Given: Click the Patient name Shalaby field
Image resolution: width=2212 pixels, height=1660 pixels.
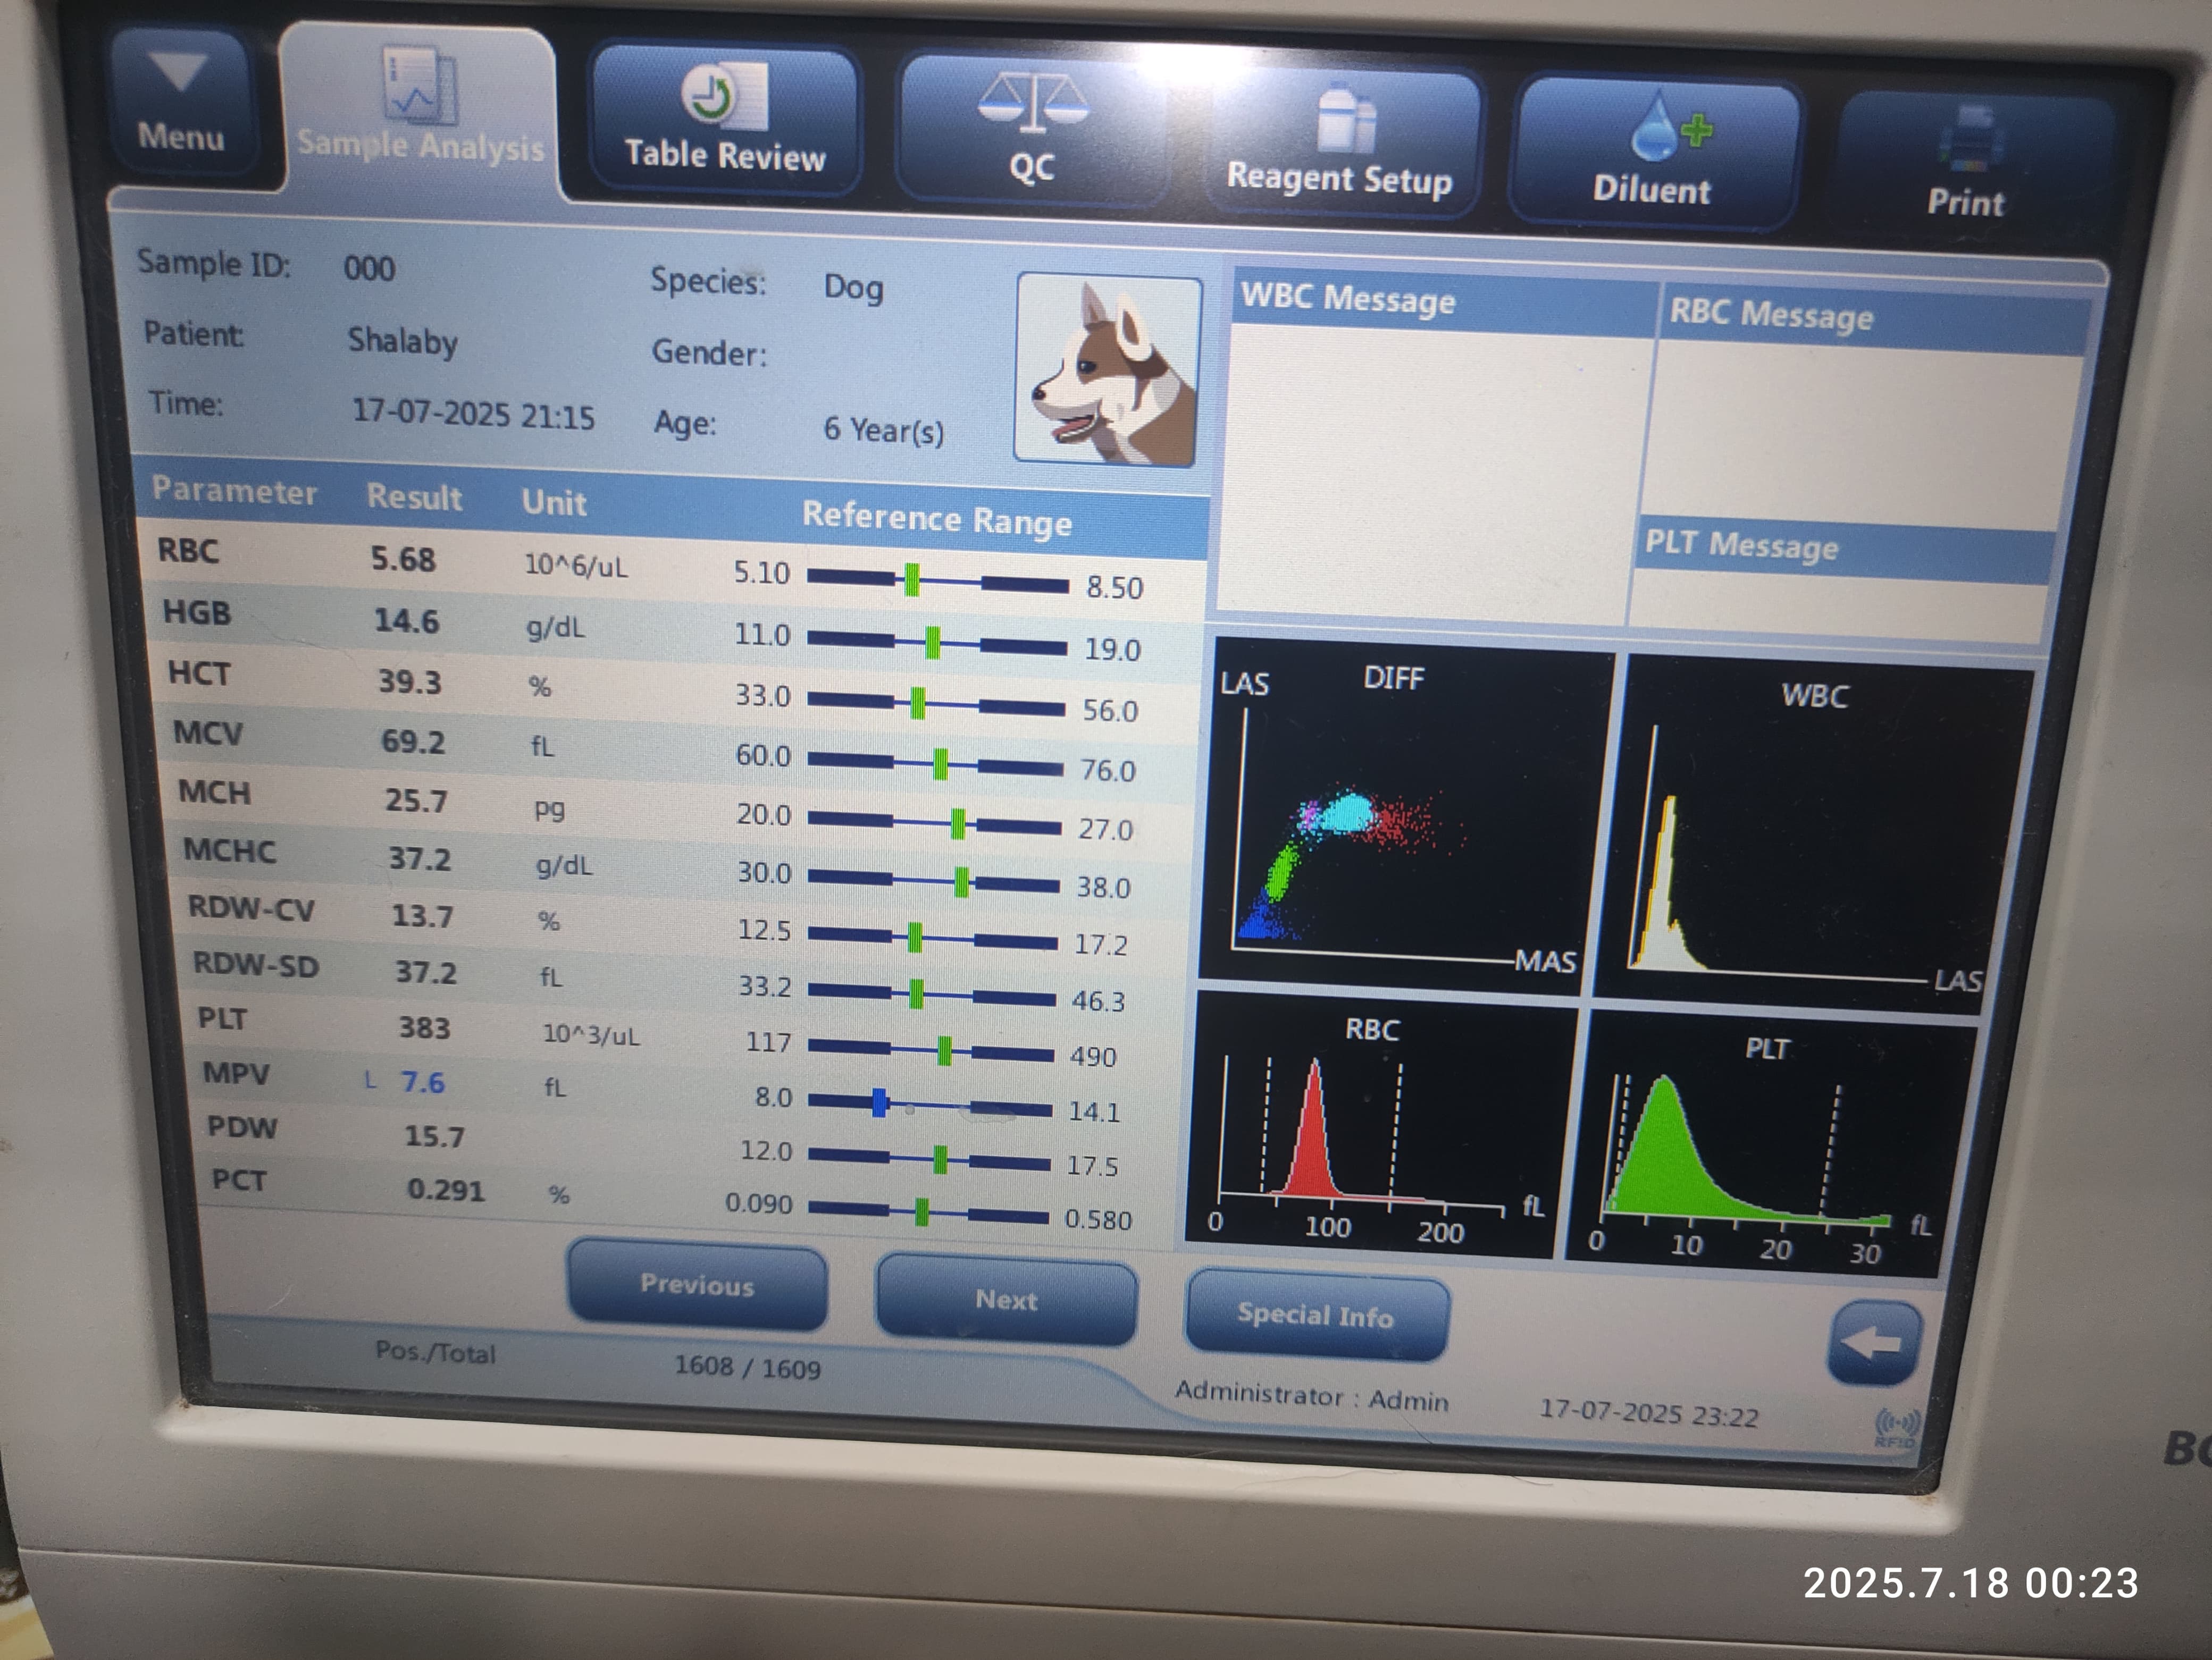Looking at the screenshot, I should click(402, 341).
